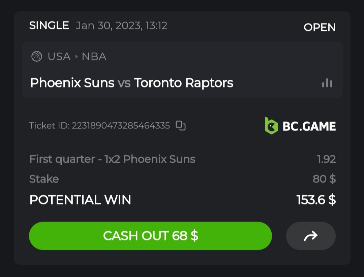Copy the ticket ID with copy icon
The height and width of the screenshot is (277, 364).
(x=181, y=126)
